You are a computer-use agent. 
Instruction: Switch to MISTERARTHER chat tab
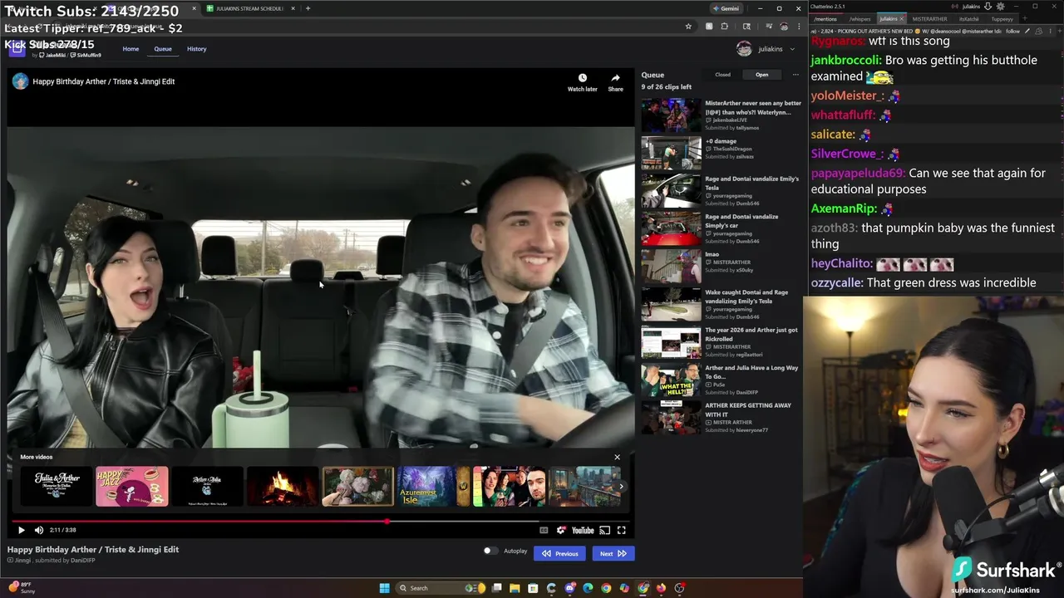[x=929, y=18]
